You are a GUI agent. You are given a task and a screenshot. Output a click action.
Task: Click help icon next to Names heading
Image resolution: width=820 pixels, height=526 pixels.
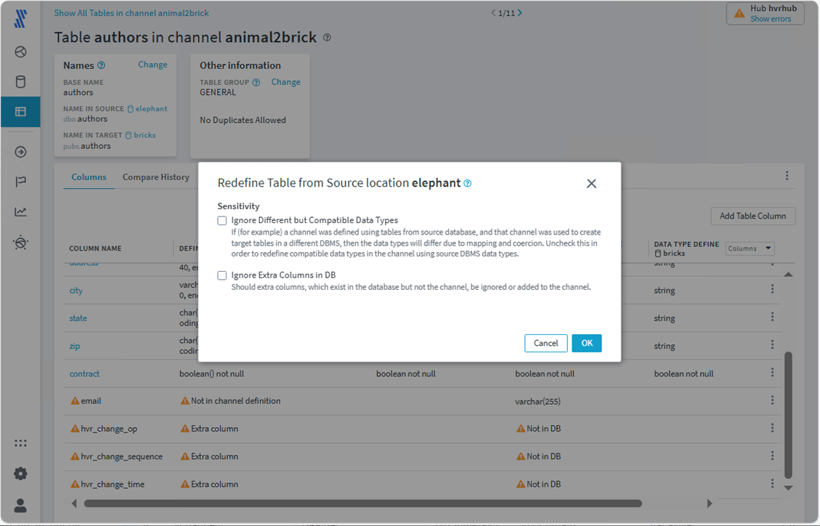(102, 65)
